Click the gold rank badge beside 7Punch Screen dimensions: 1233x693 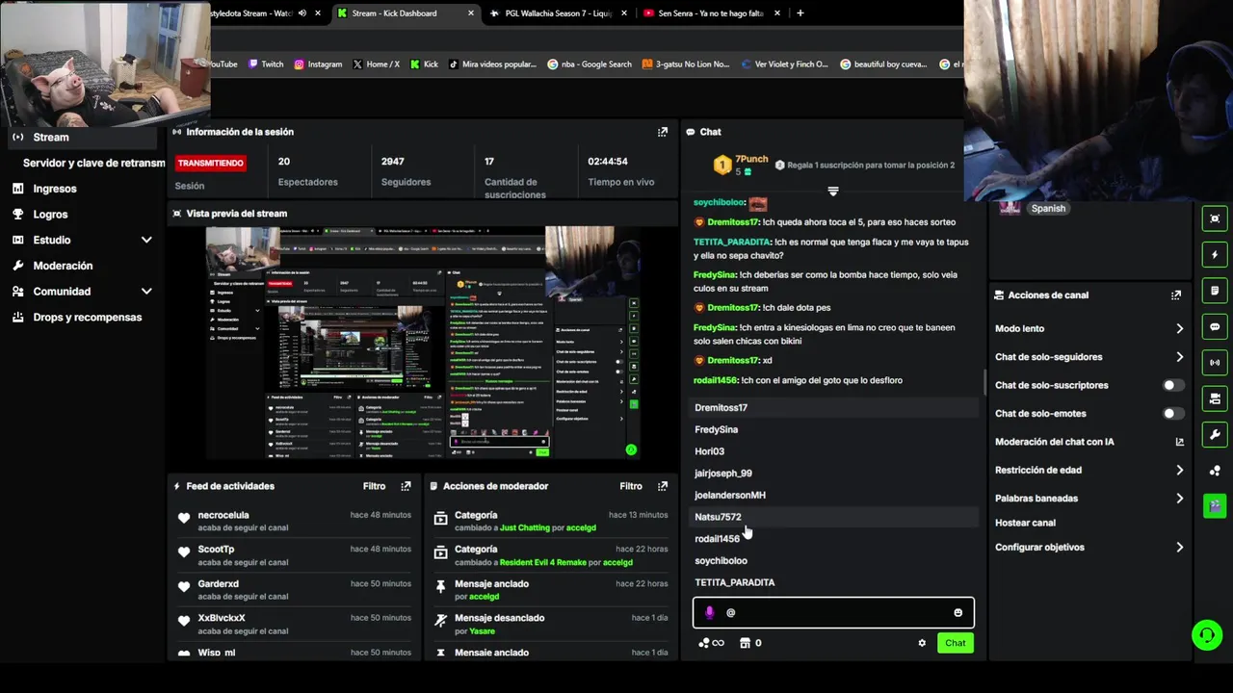click(x=721, y=166)
